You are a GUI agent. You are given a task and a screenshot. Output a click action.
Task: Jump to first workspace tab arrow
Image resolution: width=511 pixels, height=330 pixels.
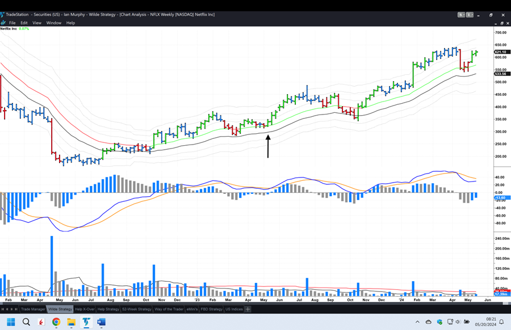(3, 309)
